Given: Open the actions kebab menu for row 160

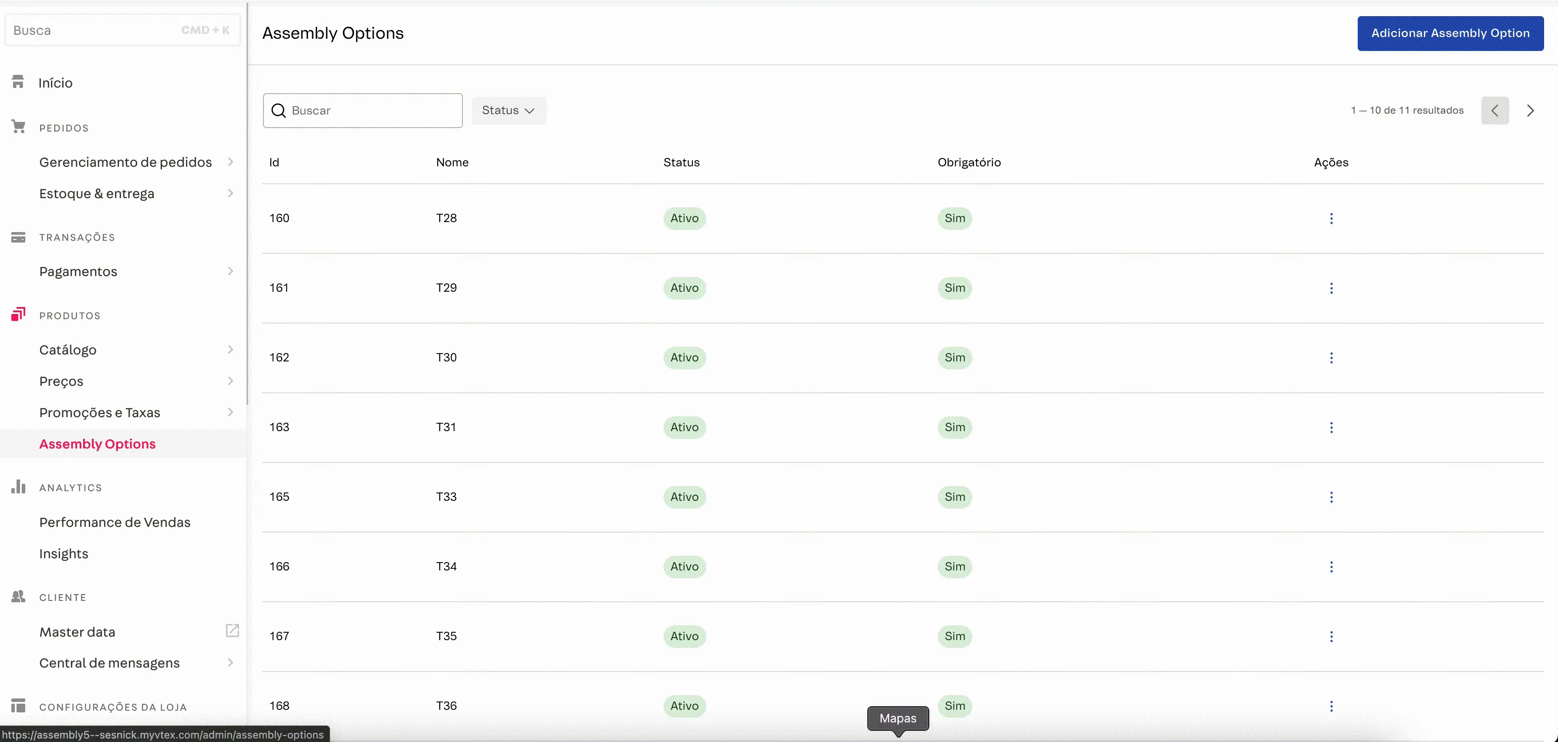Looking at the screenshot, I should [1331, 218].
